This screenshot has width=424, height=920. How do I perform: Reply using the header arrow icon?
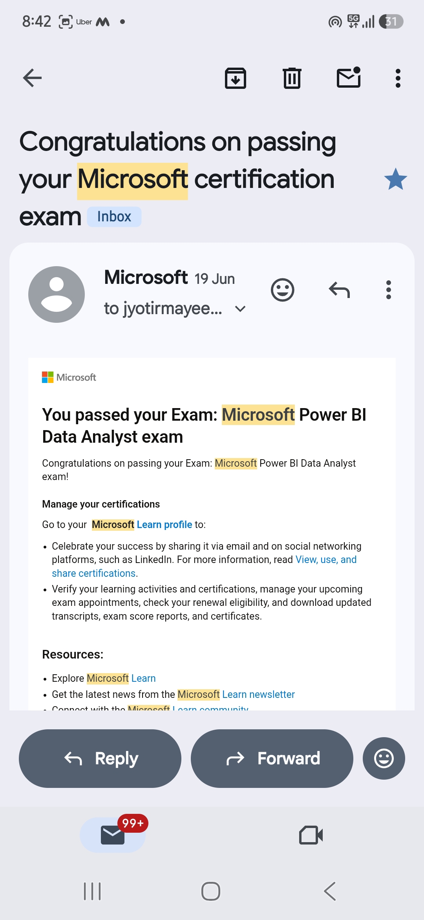click(x=339, y=290)
